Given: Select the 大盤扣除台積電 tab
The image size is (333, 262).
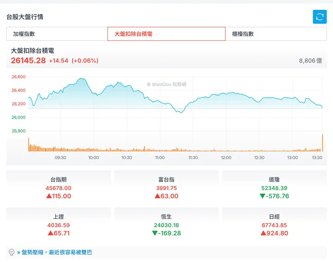Looking at the screenshot, I should (166, 34).
